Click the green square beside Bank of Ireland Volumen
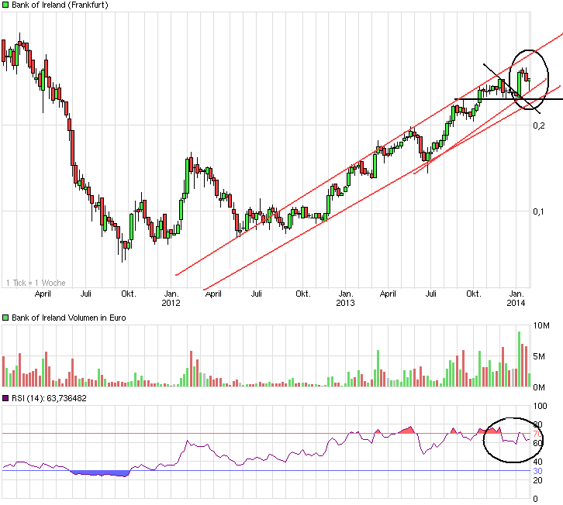The width and height of the screenshot is (563, 505). pyautogui.click(x=5, y=318)
